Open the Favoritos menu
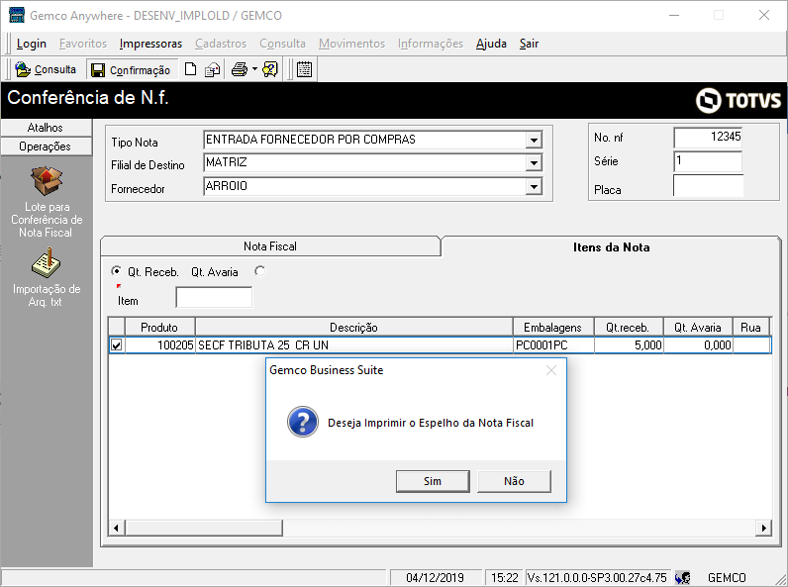Viewport: 788px width, 587px height. coord(83,44)
